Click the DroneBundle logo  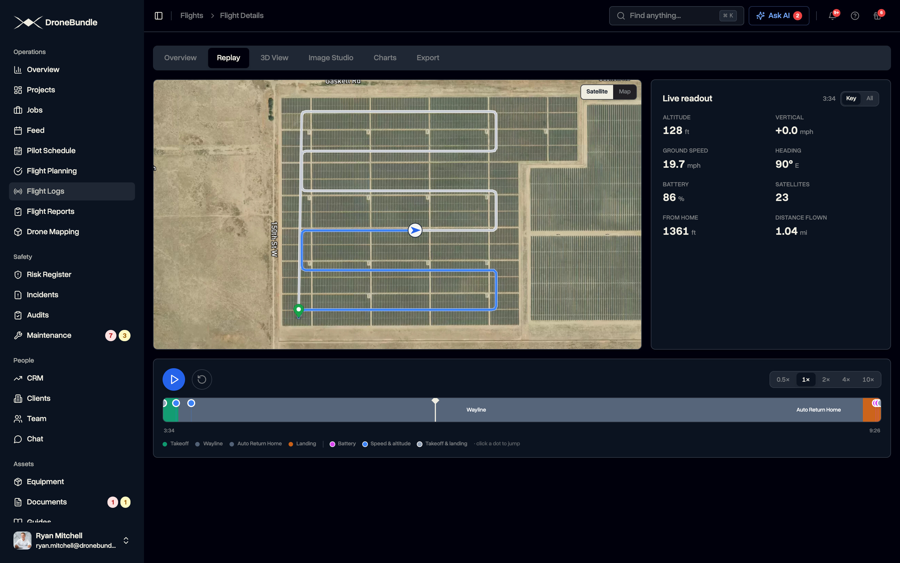[55, 22]
